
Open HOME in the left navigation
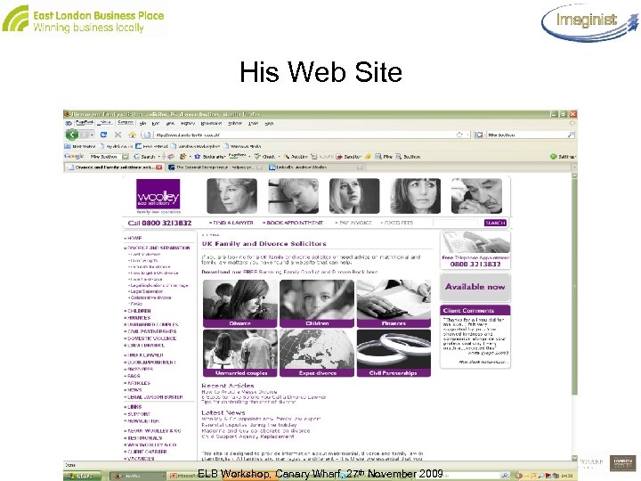[x=134, y=238]
